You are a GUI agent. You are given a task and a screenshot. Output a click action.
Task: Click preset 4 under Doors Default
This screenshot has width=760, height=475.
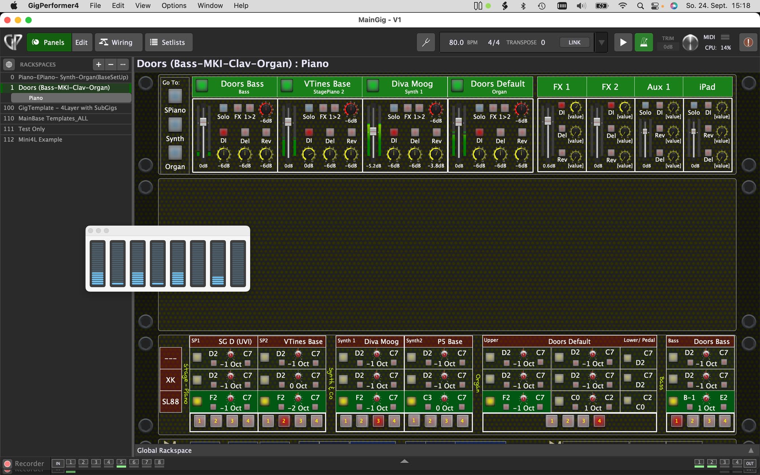pyautogui.click(x=599, y=421)
